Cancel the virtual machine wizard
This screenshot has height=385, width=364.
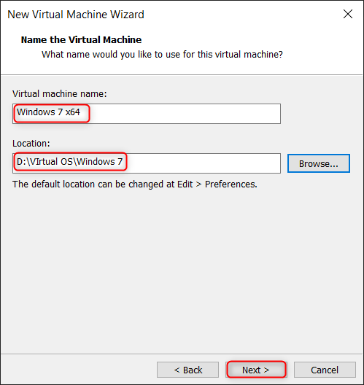coord(325,370)
